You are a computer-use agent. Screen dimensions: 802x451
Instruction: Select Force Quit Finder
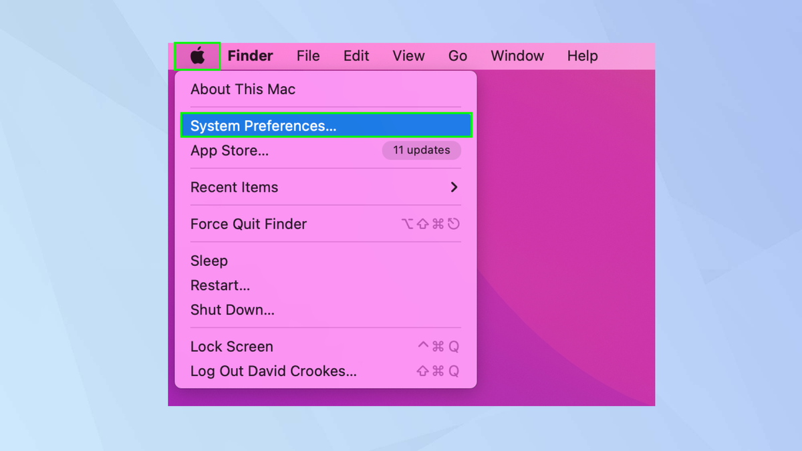(x=248, y=224)
